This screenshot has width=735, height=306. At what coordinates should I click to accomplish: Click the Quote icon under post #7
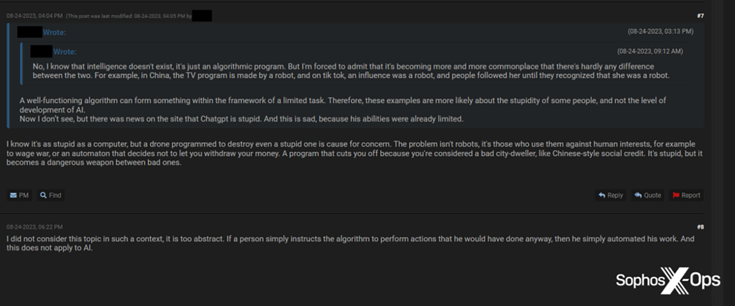pyautogui.click(x=638, y=195)
